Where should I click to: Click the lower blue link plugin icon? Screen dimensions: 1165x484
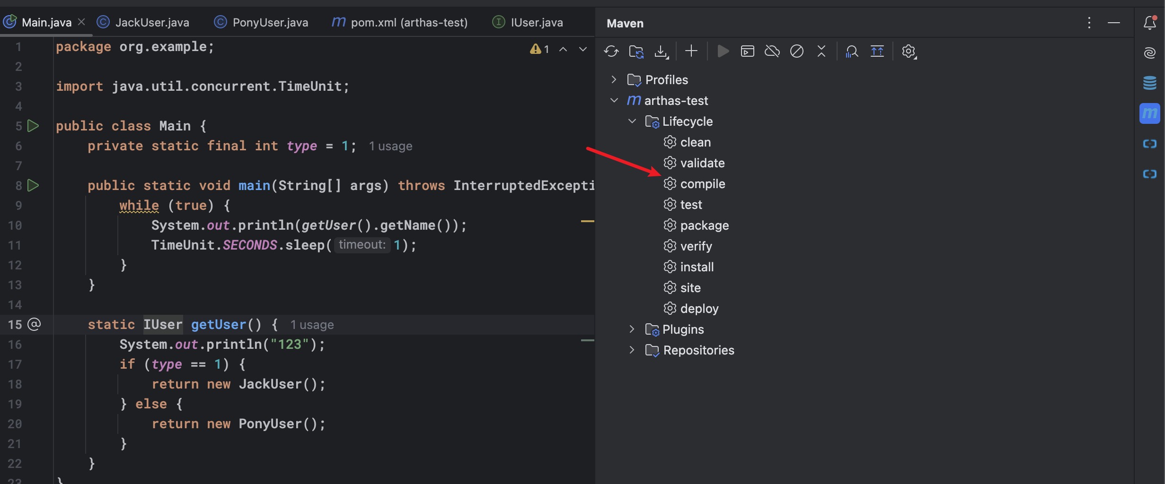tap(1150, 174)
